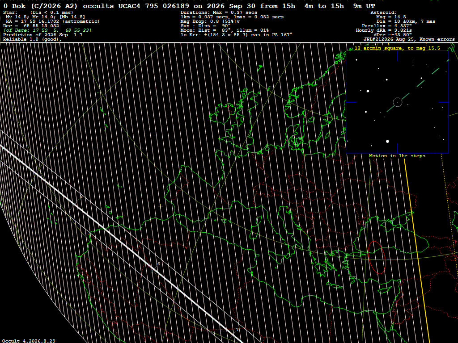The width and height of the screenshot is (458, 343).
Task: Click the Reliable 1.0 (good) status text
Action: coord(32,39)
